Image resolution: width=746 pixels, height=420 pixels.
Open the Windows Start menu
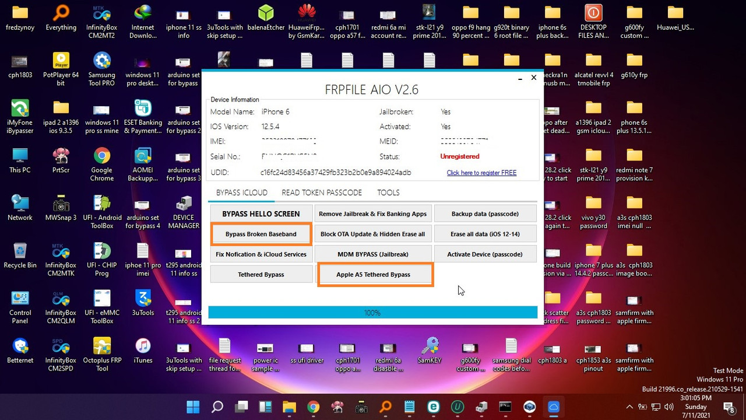[x=193, y=408]
